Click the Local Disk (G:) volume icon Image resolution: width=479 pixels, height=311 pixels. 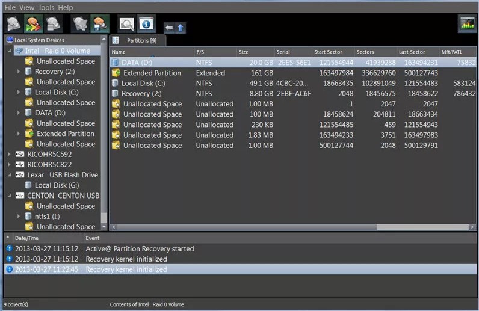click(28, 185)
